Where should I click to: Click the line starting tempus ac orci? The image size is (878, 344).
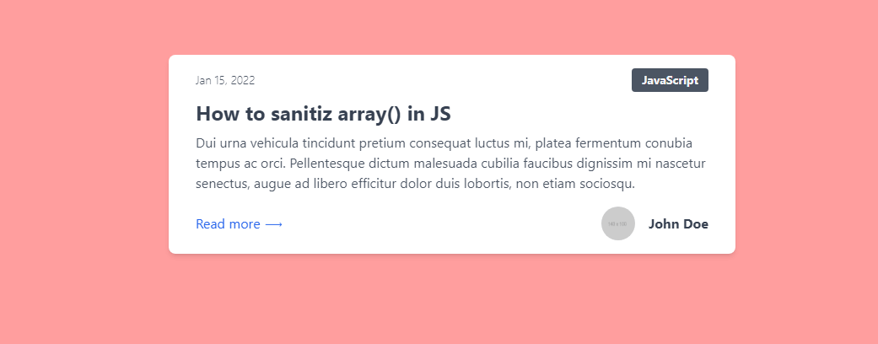click(450, 164)
